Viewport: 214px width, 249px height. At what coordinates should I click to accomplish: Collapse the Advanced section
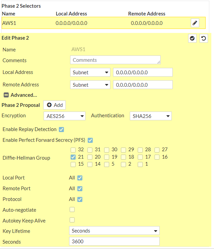[x=6, y=95]
